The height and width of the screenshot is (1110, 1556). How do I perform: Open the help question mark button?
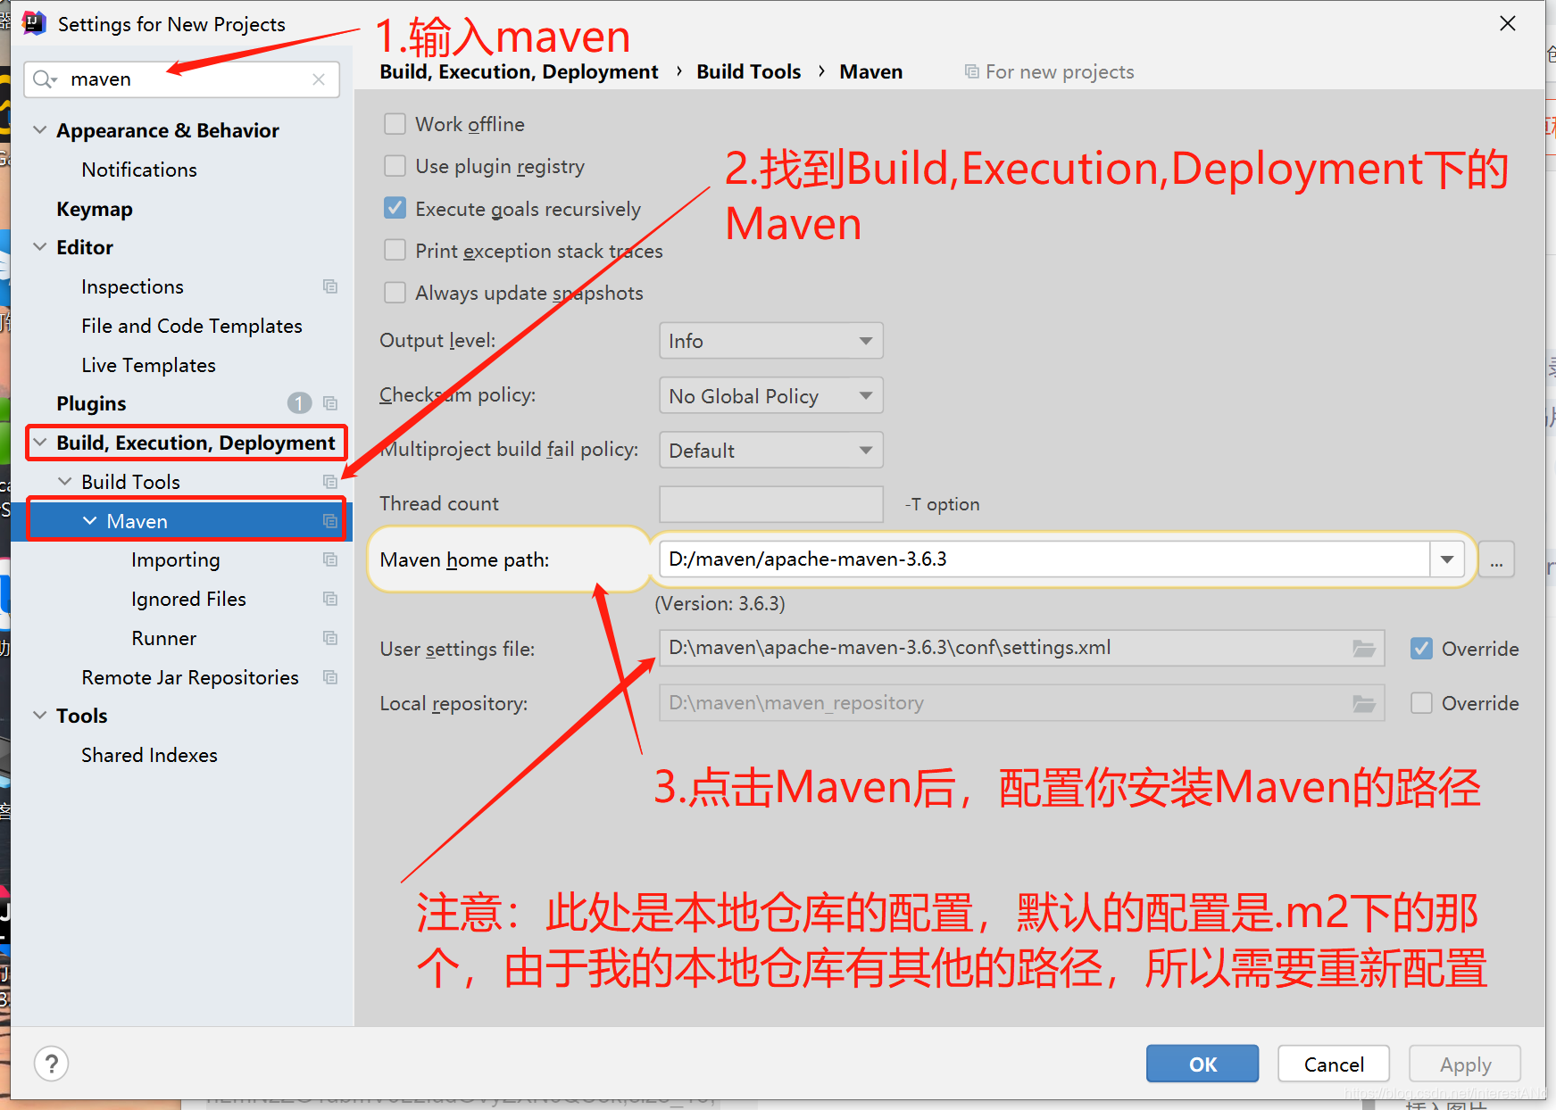point(52,1064)
